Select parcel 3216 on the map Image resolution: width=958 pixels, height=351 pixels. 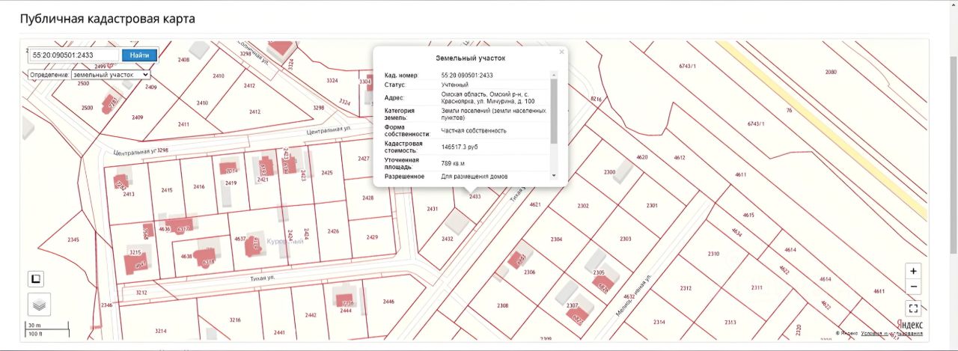coord(235,320)
